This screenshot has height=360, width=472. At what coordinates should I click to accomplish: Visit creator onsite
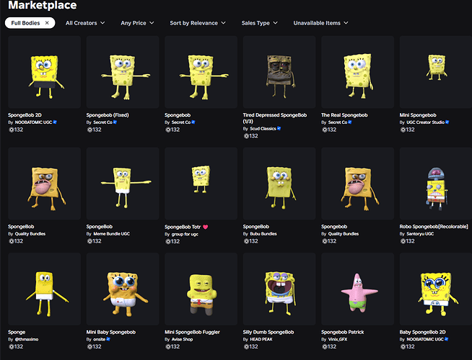[x=100, y=339]
